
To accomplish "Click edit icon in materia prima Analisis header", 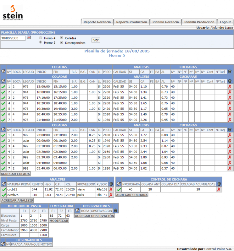I will (x=3, y=184).
